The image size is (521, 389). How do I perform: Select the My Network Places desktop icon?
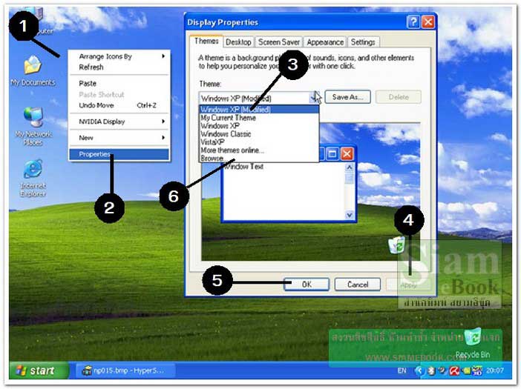coord(33,127)
